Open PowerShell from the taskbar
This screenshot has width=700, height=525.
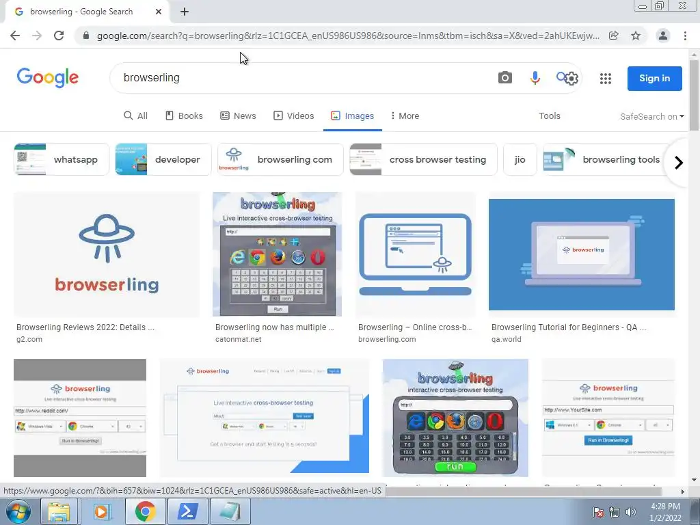[187, 511]
